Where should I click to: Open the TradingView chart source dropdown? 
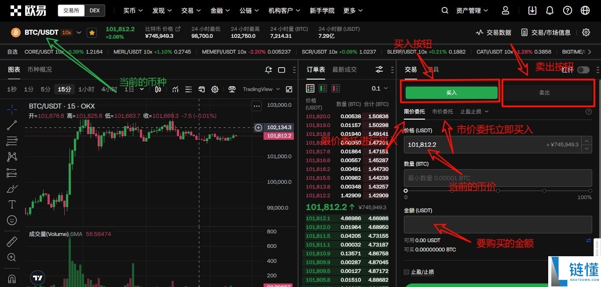[x=261, y=89]
